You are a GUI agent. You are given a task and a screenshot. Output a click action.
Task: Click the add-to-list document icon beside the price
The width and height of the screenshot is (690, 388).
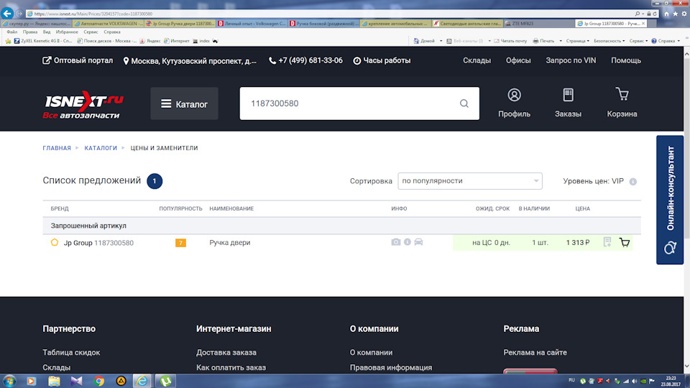coord(607,243)
